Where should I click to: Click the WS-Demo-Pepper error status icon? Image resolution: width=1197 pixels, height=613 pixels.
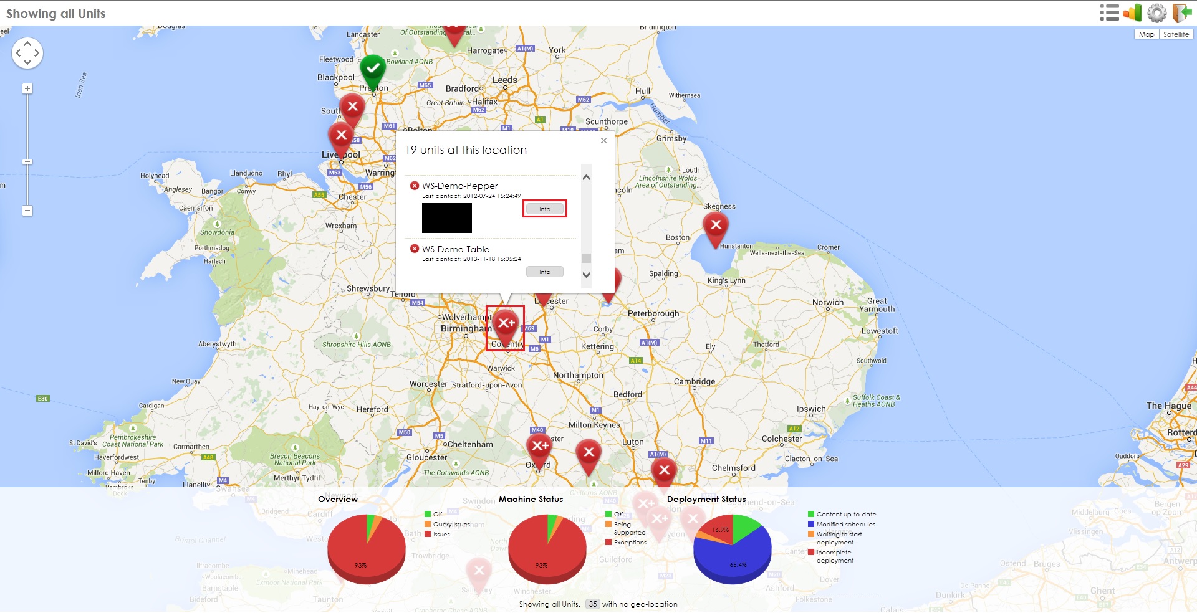(x=415, y=186)
